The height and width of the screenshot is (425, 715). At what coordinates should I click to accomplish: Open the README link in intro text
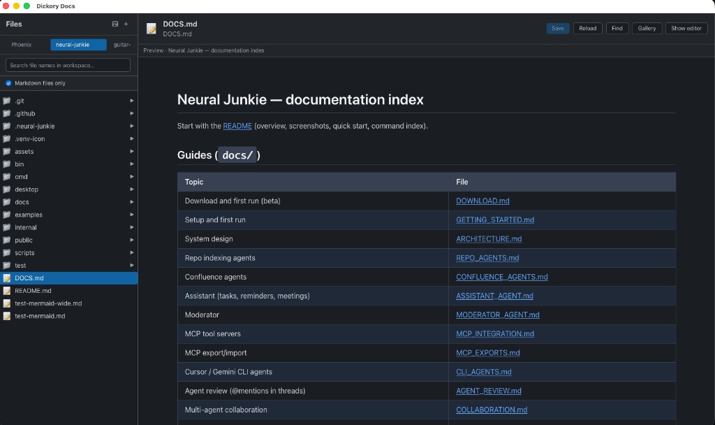(x=237, y=126)
